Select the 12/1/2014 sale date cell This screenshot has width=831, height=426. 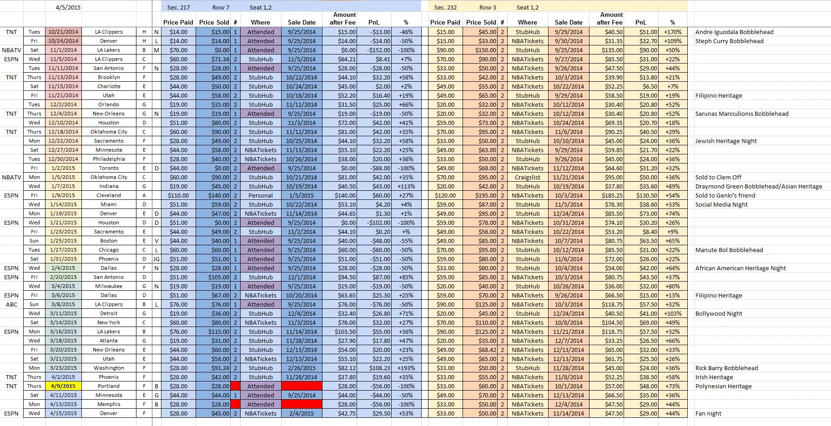pyautogui.click(x=302, y=277)
